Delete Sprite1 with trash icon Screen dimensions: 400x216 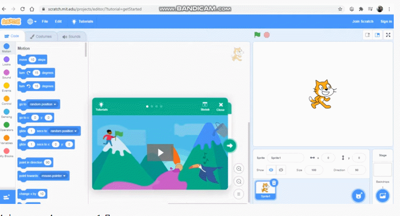[274, 183]
